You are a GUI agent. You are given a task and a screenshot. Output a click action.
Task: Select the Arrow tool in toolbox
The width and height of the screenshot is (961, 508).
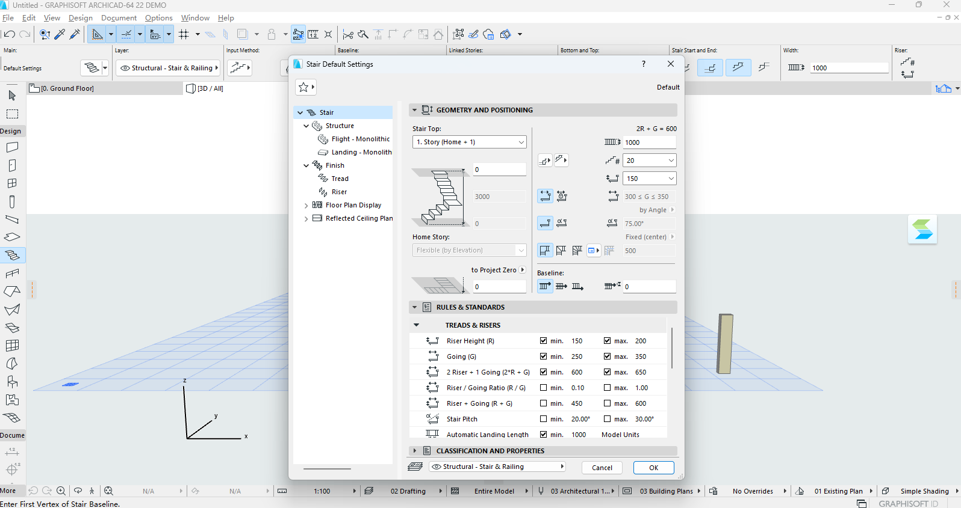[x=12, y=95]
